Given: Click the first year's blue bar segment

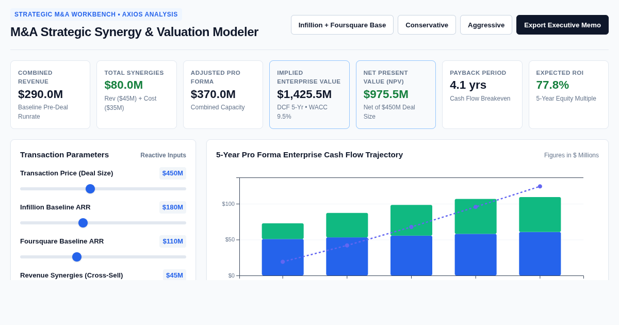Looking at the screenshot, I should (283, 257).
